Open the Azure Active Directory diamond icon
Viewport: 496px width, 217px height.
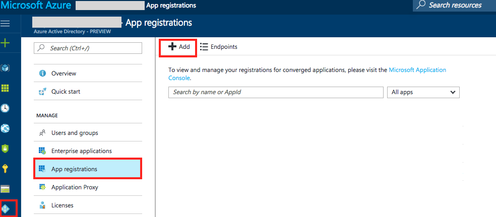pos(6,209)
